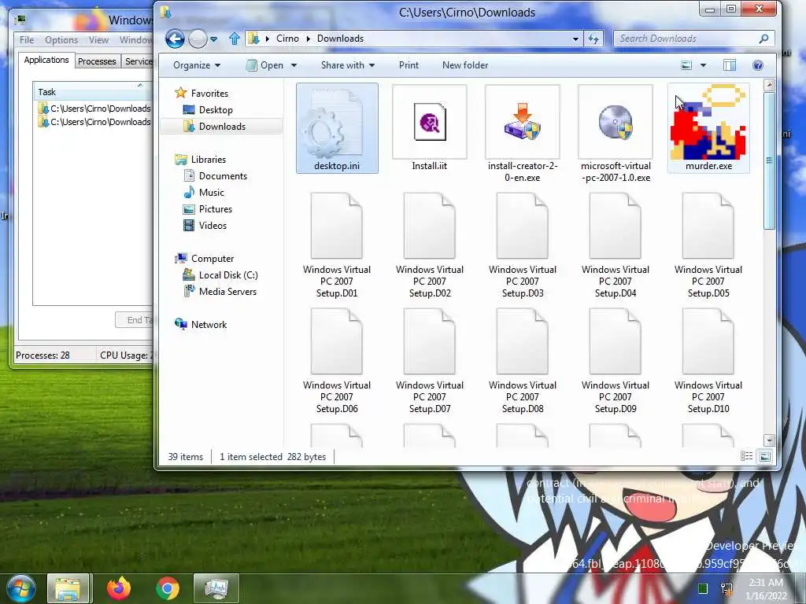
Task: Open the Music library
Action: click(204, 192)
